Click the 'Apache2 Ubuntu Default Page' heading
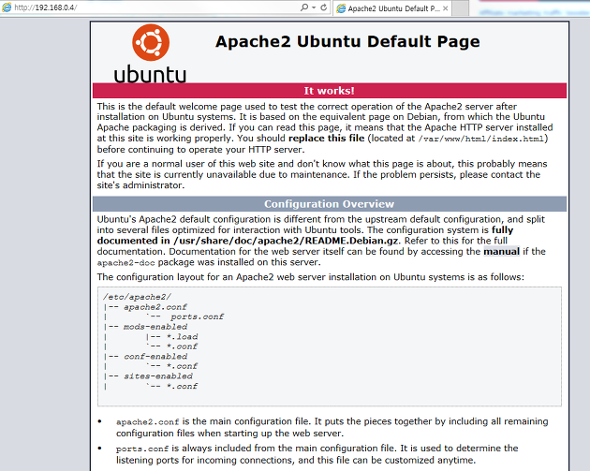The height and width of the screenshot is (471, 590). tap(347, 42)
